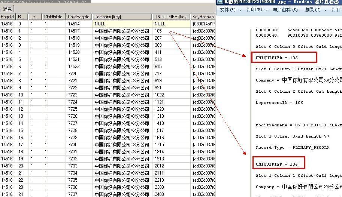Screen dimensions: 342x197
Task: Select ChildPageId cell 14522
Action: coord(79,67)
